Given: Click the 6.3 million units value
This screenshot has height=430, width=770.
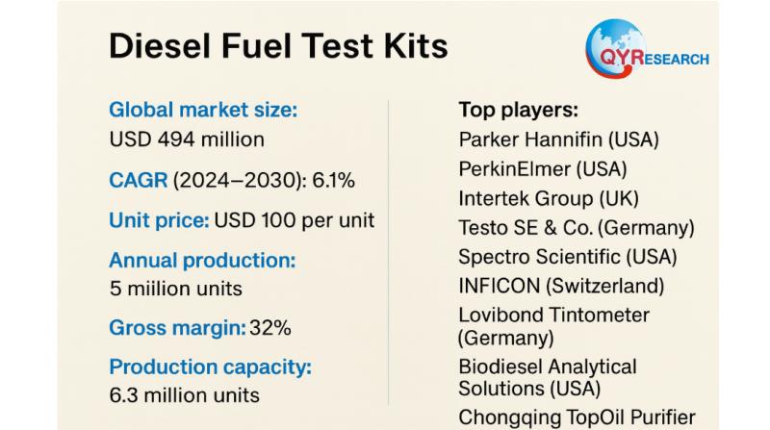Looking at the screenshot, I should (184, 394).
